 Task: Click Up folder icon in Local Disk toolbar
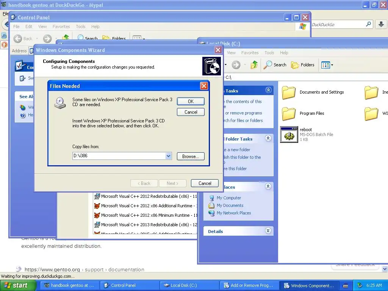[x=254, y=65]
